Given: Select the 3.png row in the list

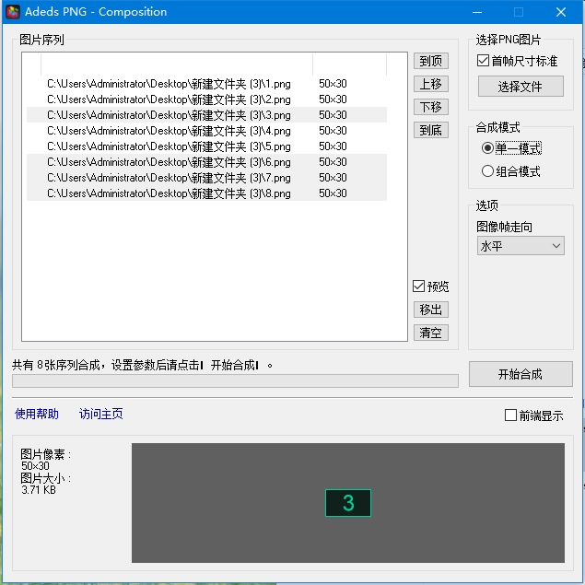Looking at the screenshot, I should point(206,115).
